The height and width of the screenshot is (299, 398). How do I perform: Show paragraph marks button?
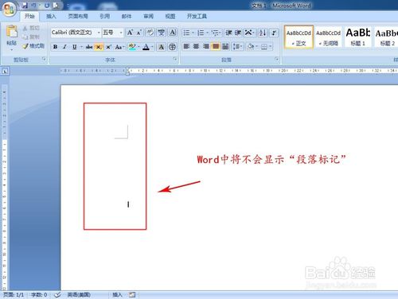(274, 33)
